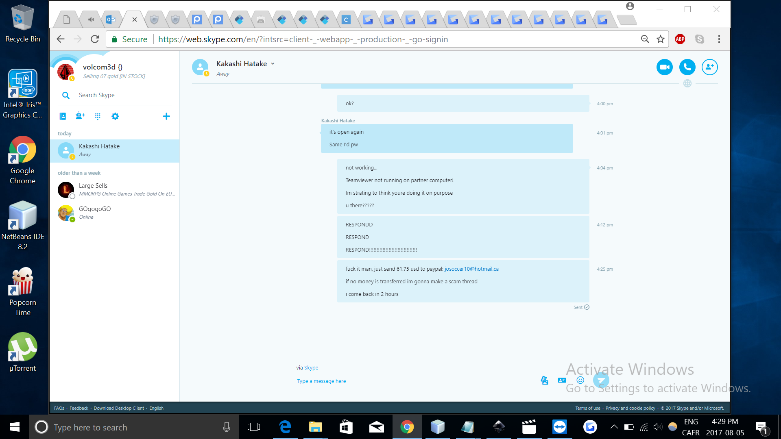Screen dimensions: 781x439
Task: Start an audio call with Kakashi Hatake
Action: [x=687, y=67]
